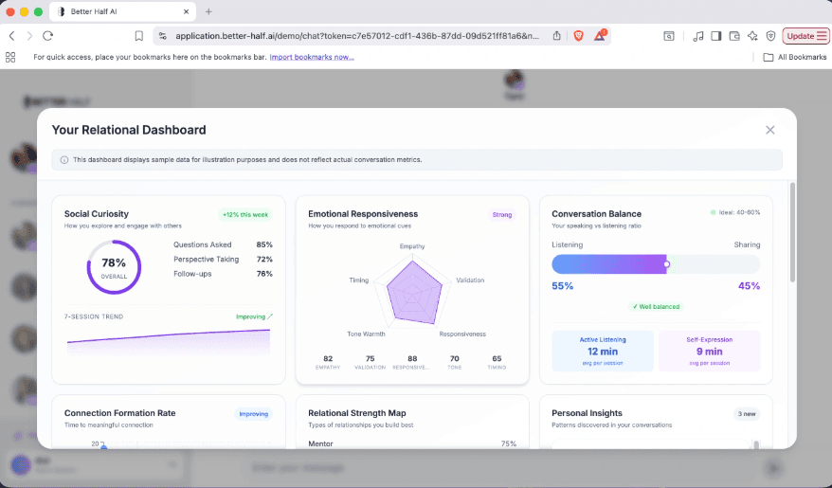Screen dimensions: 832x488
Task: Go back with the browser back arrow
Action: 11,36
